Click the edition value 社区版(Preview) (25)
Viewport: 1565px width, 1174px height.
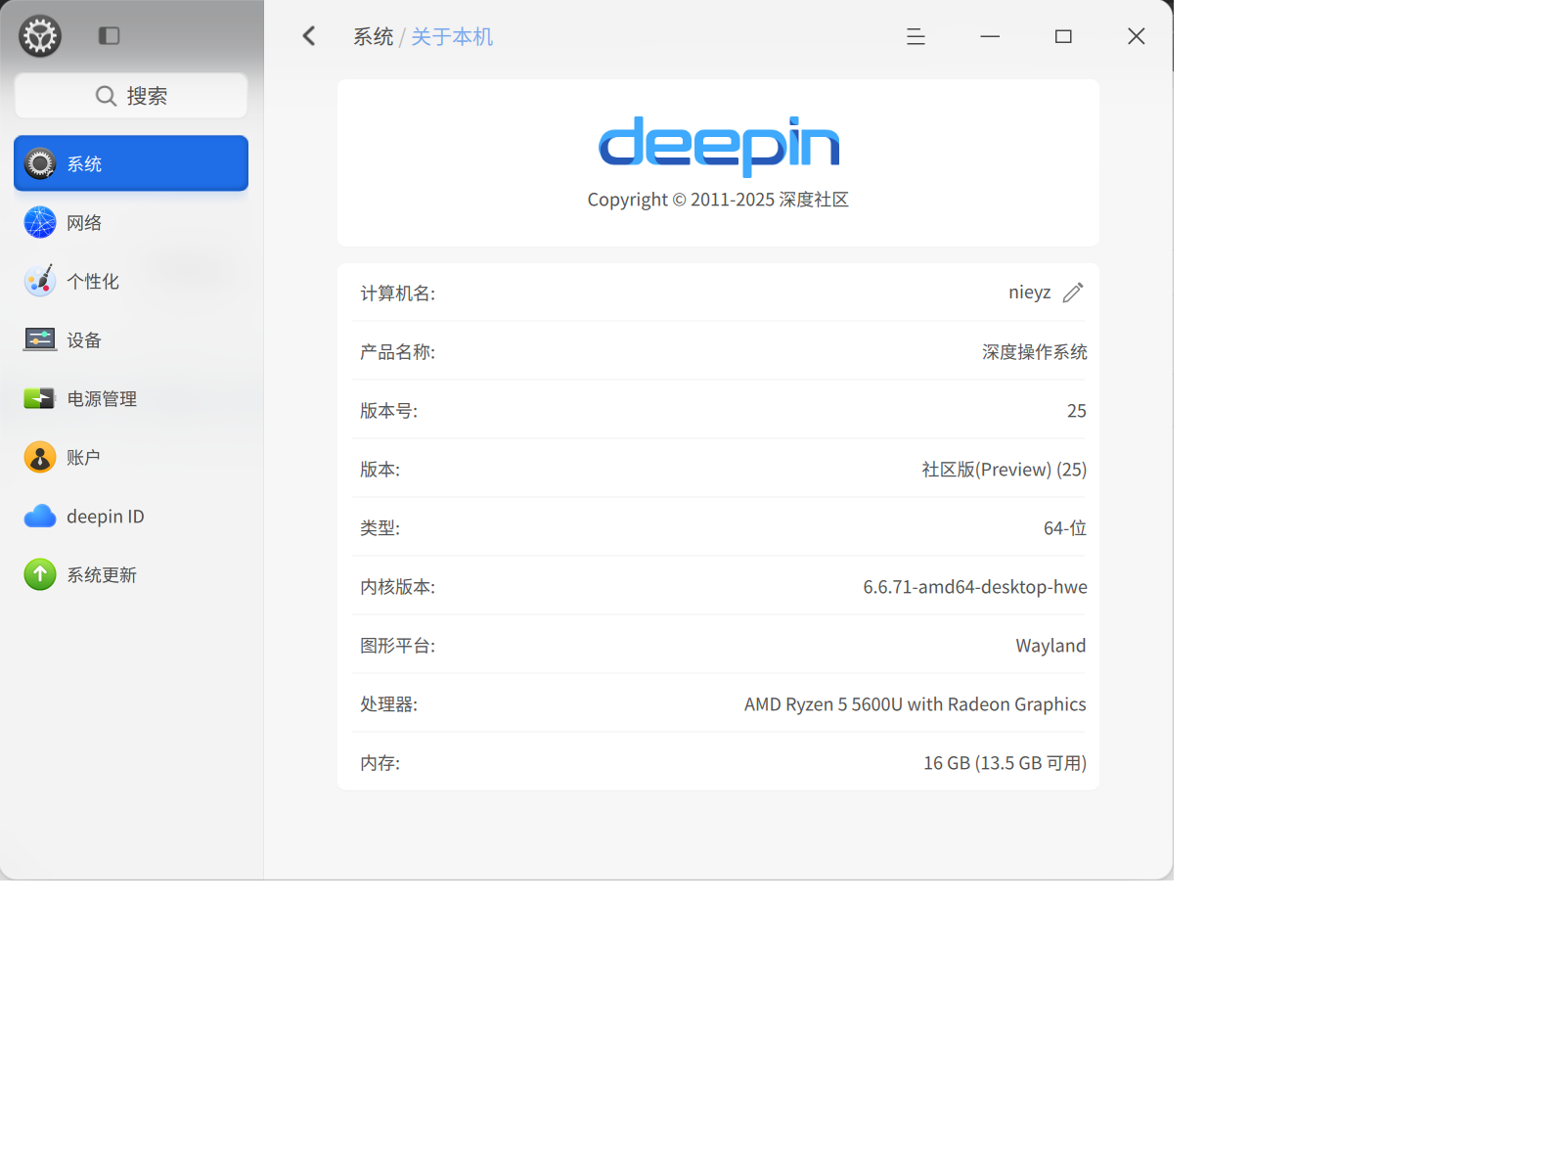click(x=1004, y=469)
